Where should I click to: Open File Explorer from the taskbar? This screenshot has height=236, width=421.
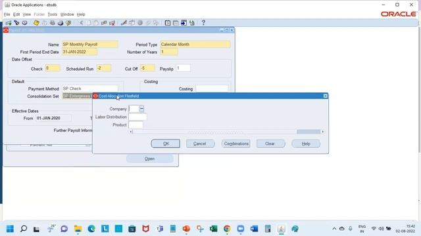78,229
